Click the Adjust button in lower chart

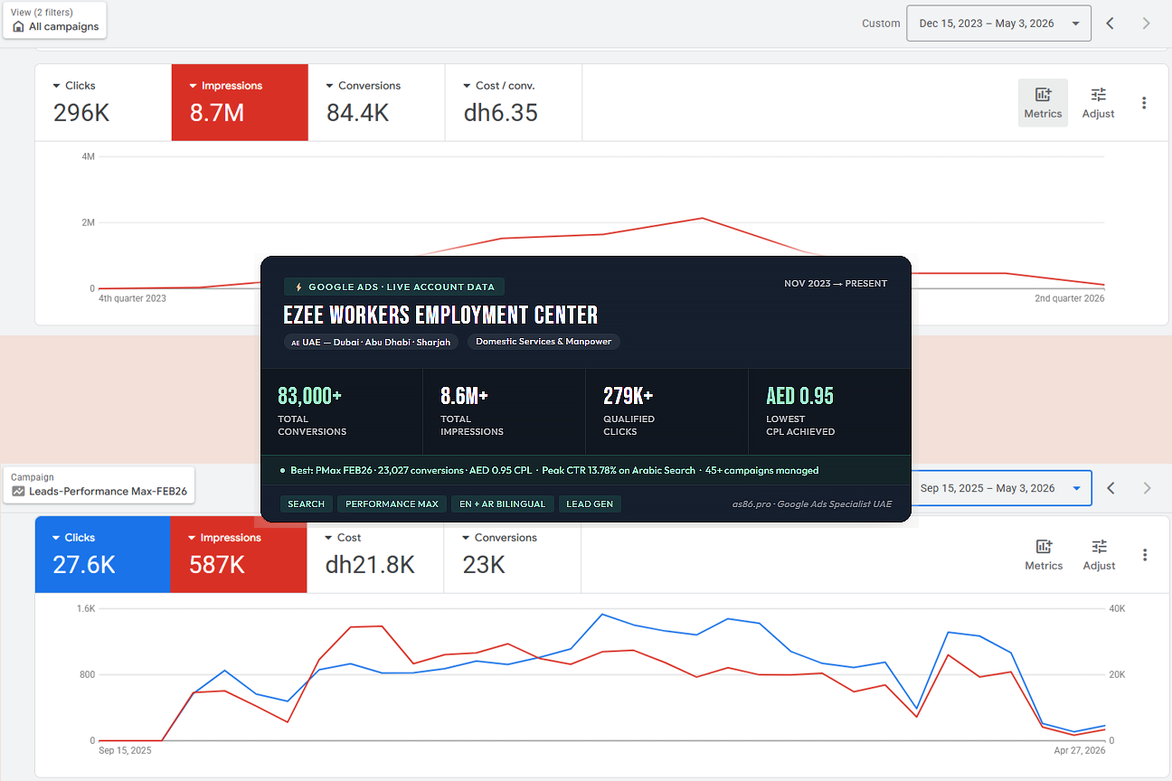1099,554
